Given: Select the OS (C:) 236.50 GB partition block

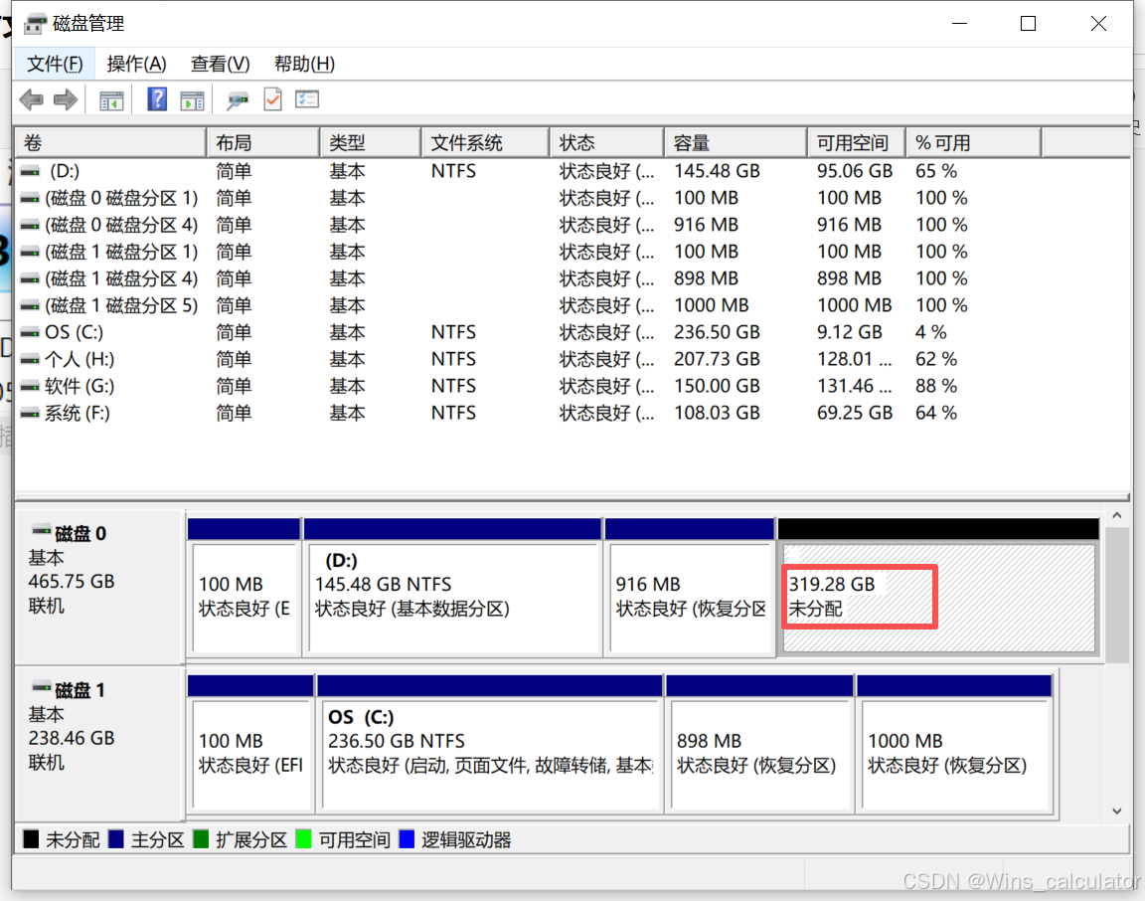Looking at the screenshot, I should point(490,744).
